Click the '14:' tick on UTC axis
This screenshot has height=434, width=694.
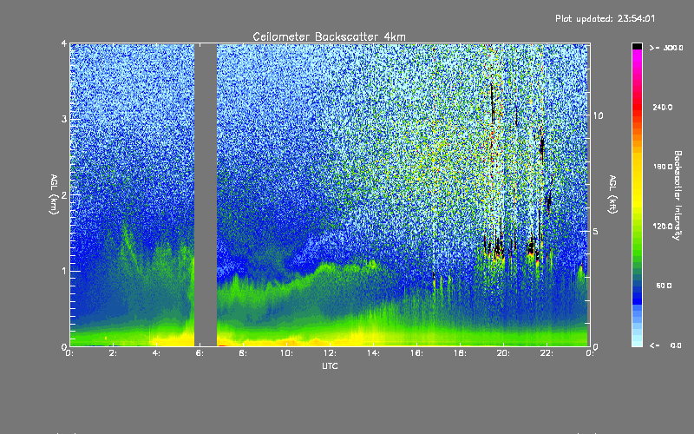click(373, 353)
